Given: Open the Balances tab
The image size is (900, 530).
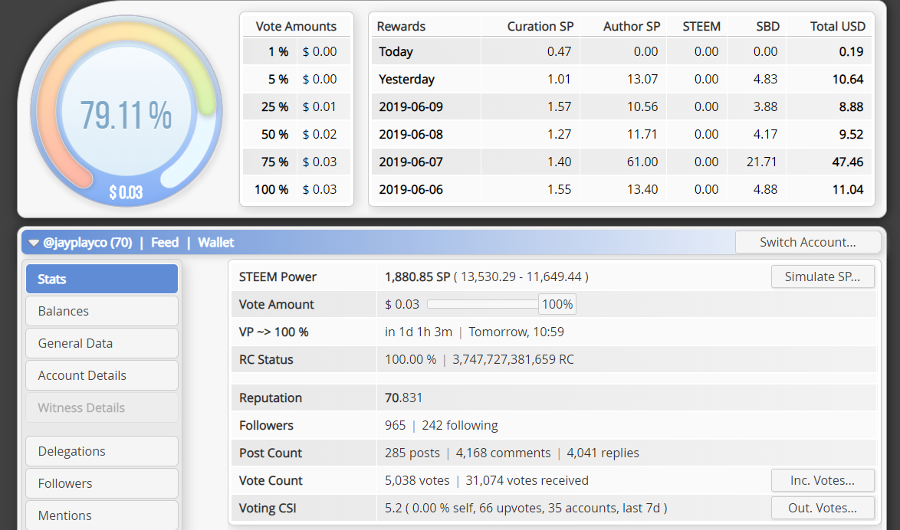Looking at the screenshot, I should (102, 311).
